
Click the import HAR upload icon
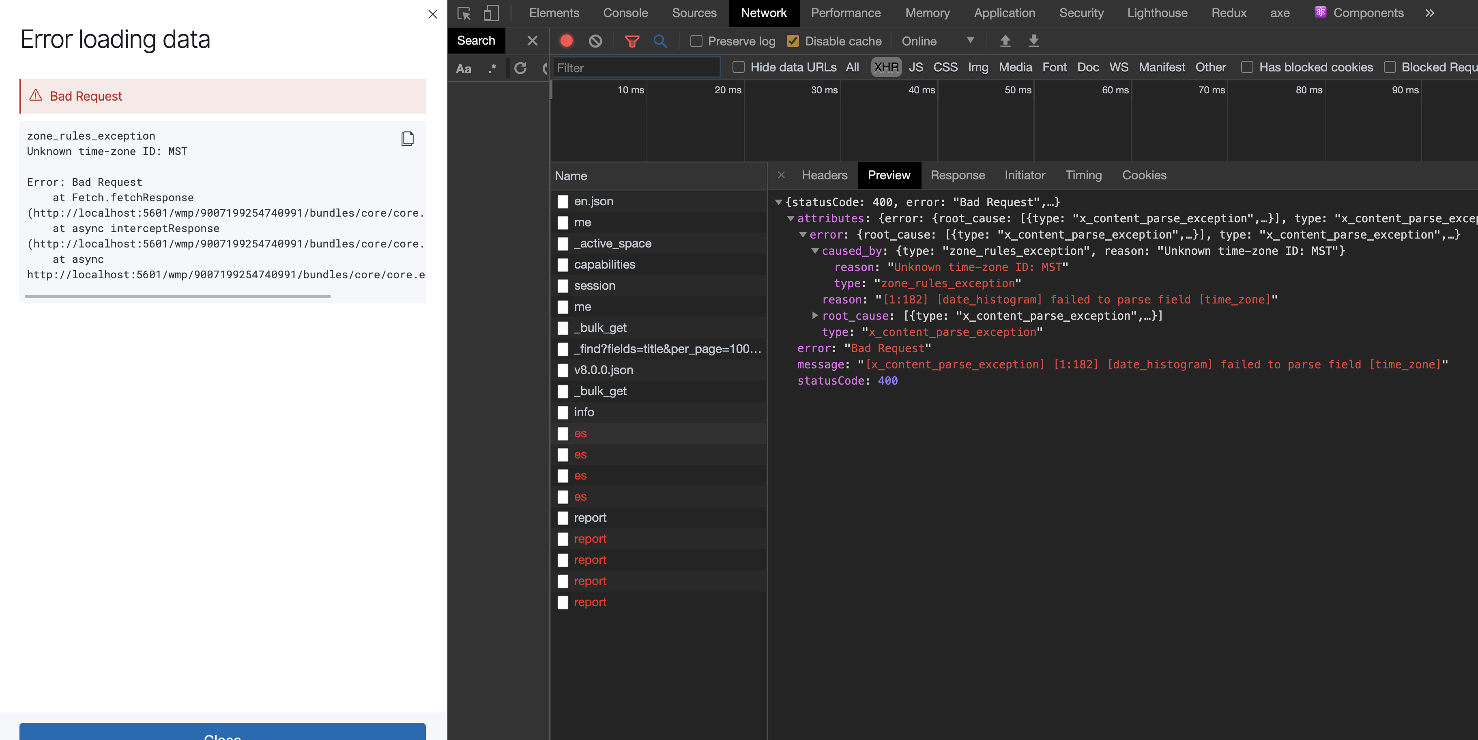pyautogui.click(x=1005, y=41)
